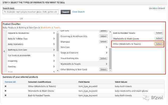Choose Diapering category row
This screenshot has width=168, height=105.
(31, 61)
